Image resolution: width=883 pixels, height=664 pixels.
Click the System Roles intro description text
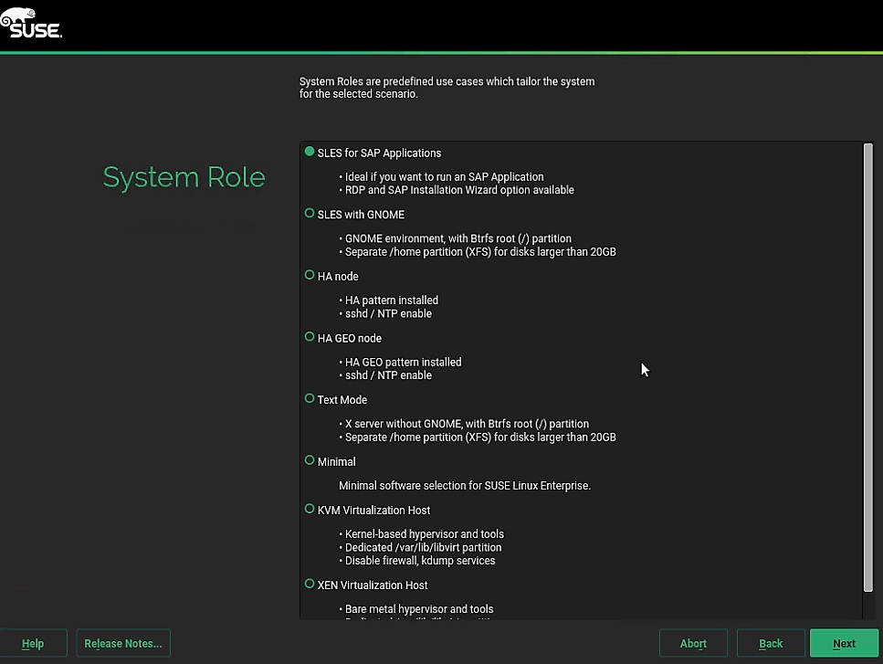pos(447,88)
